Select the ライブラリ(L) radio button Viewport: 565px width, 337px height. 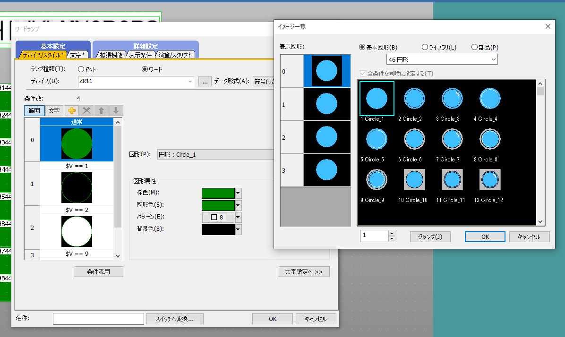[425, 47]
